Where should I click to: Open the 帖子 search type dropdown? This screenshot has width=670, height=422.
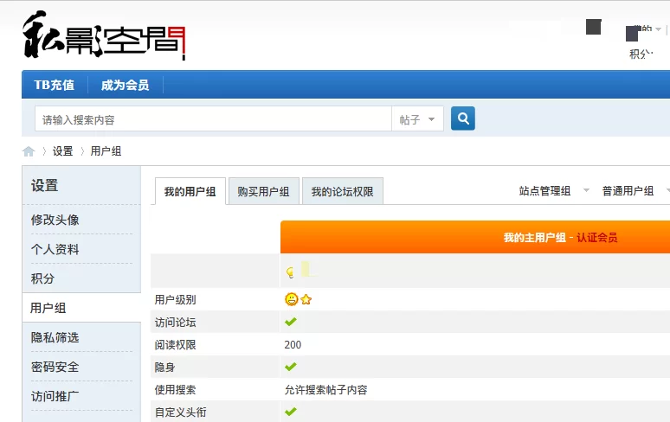tap(417, 119)
